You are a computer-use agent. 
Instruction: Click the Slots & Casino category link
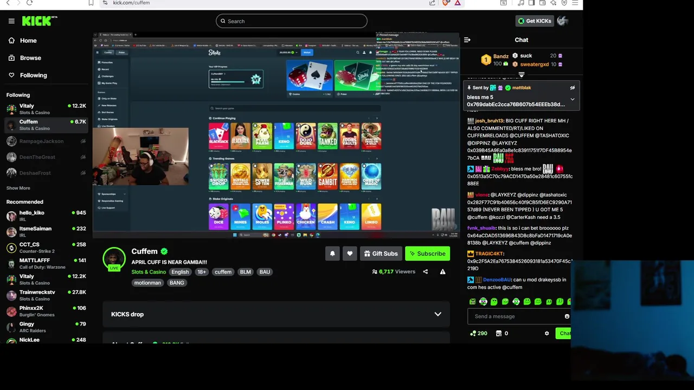pos(149,272)
